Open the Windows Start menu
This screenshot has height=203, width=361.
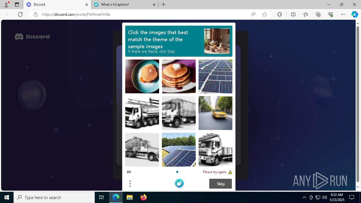click(x=7, y=197)
